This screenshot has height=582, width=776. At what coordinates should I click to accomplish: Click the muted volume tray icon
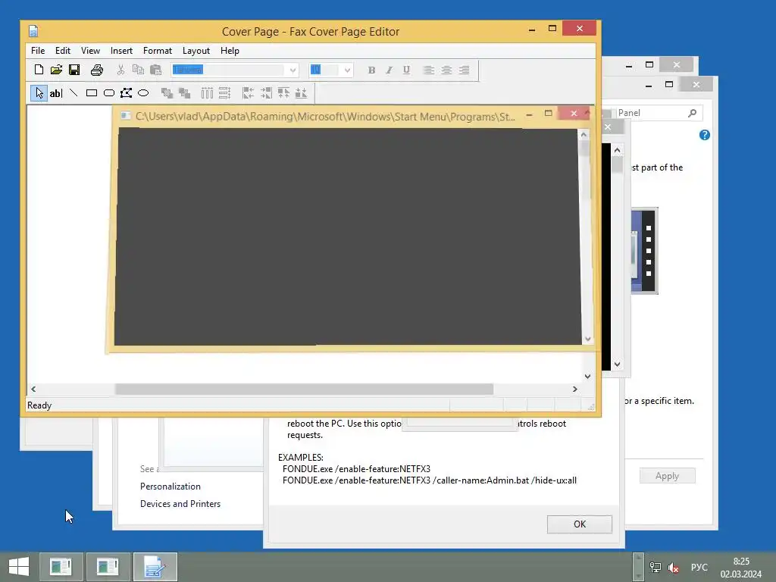(x=673, y=567)
